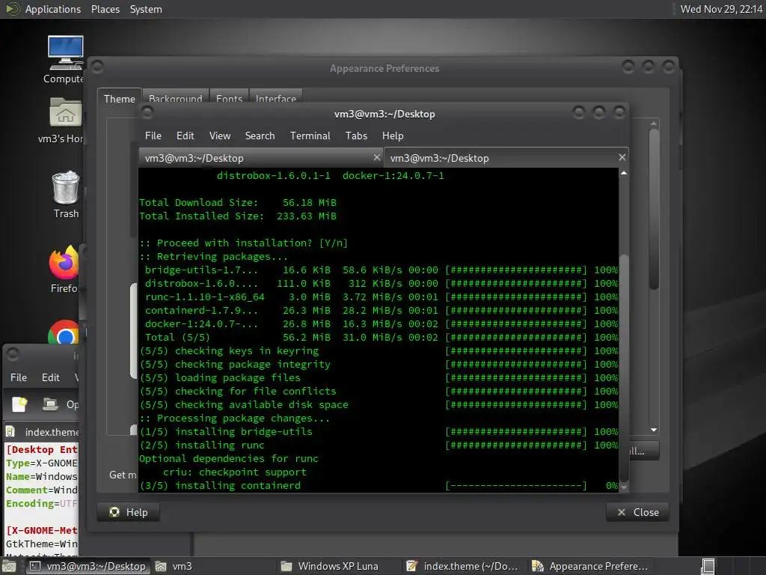This screenshot has height=575, width=766.
Task: Click the Open file icon in text editor
Action: [50, 404]
